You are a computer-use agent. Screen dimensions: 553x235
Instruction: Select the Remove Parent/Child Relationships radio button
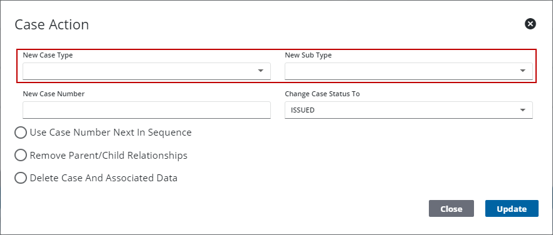pyautogui.click(x=21, y=155)
